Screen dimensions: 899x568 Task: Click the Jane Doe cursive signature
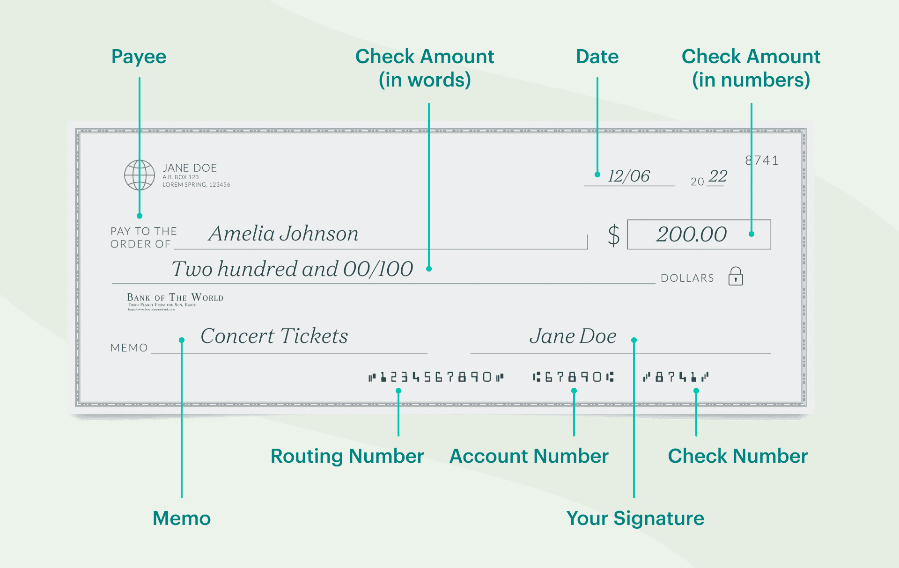coord(573,336)
